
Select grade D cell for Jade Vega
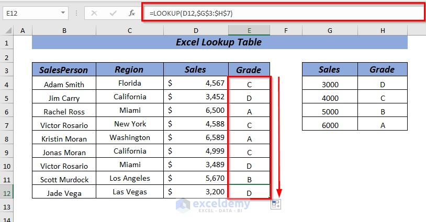pos(249,192)
